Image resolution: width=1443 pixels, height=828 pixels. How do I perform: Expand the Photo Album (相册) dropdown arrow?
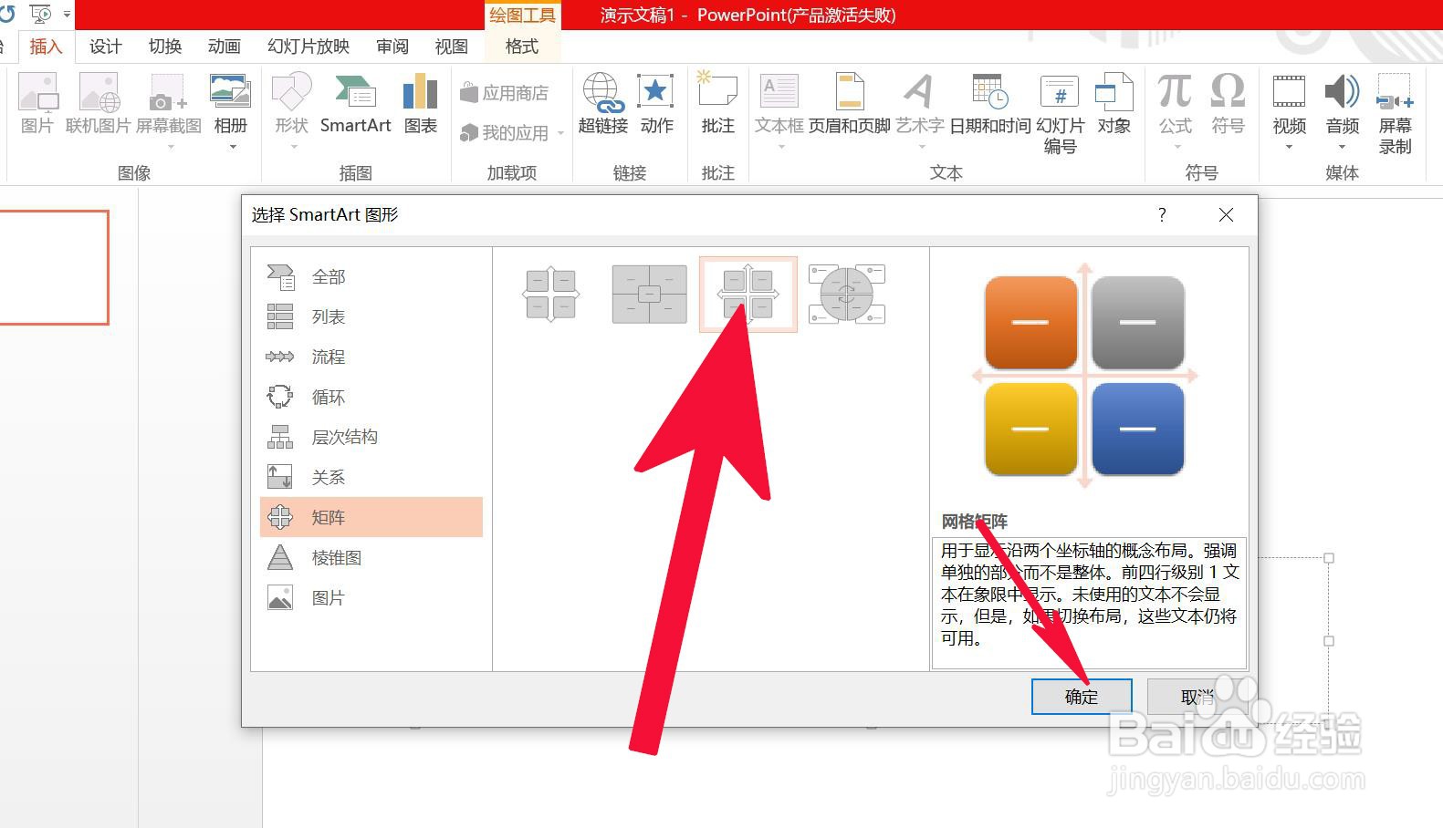(x=232, y=146)
